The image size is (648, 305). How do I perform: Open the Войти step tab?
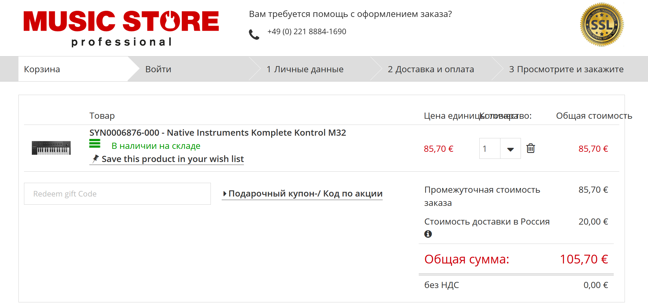tap(158, 69)
